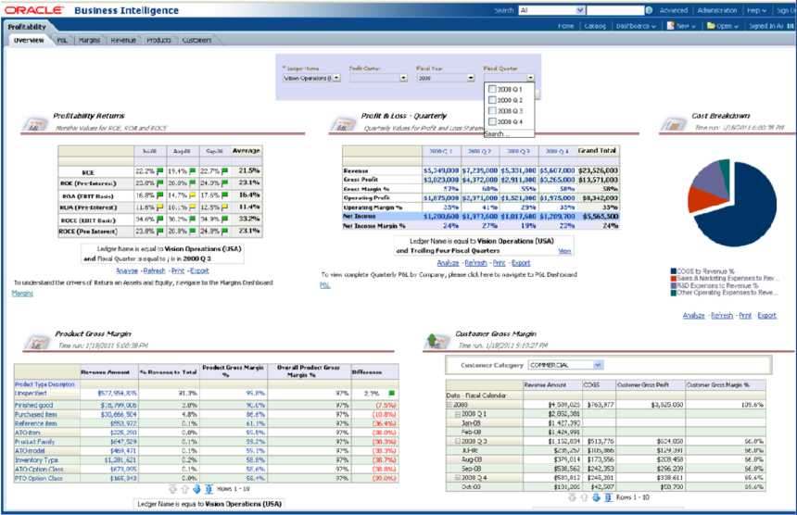
Task: Switch to the Products tab
Action: (158, 40)
